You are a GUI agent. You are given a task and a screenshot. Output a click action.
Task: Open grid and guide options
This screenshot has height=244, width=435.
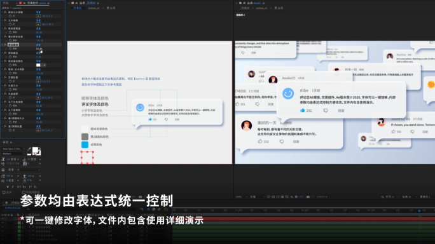(x=287, y=197)
